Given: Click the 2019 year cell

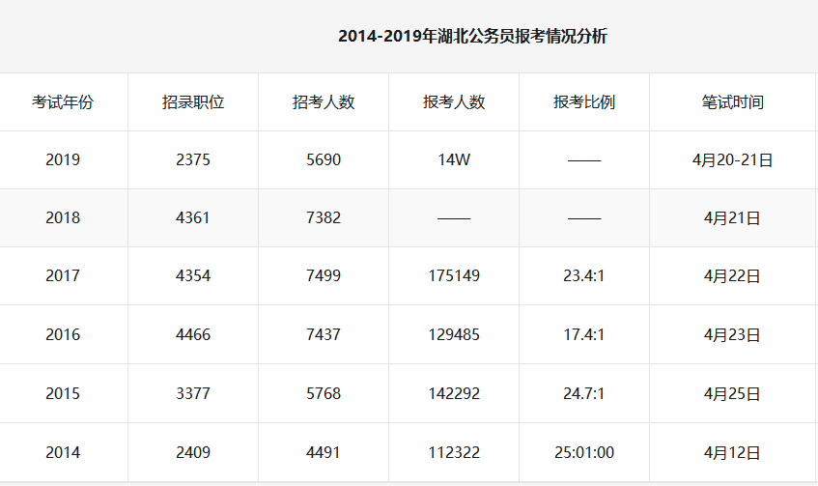Looking at the screenshot, I should pyautogui.click(x=63, y=159).
